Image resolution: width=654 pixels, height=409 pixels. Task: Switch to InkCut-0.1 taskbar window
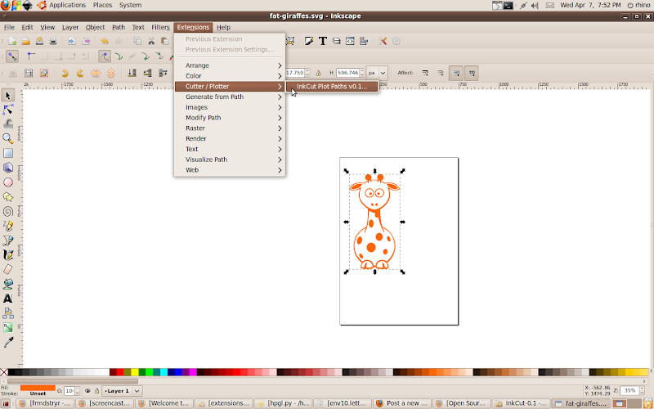522,403
